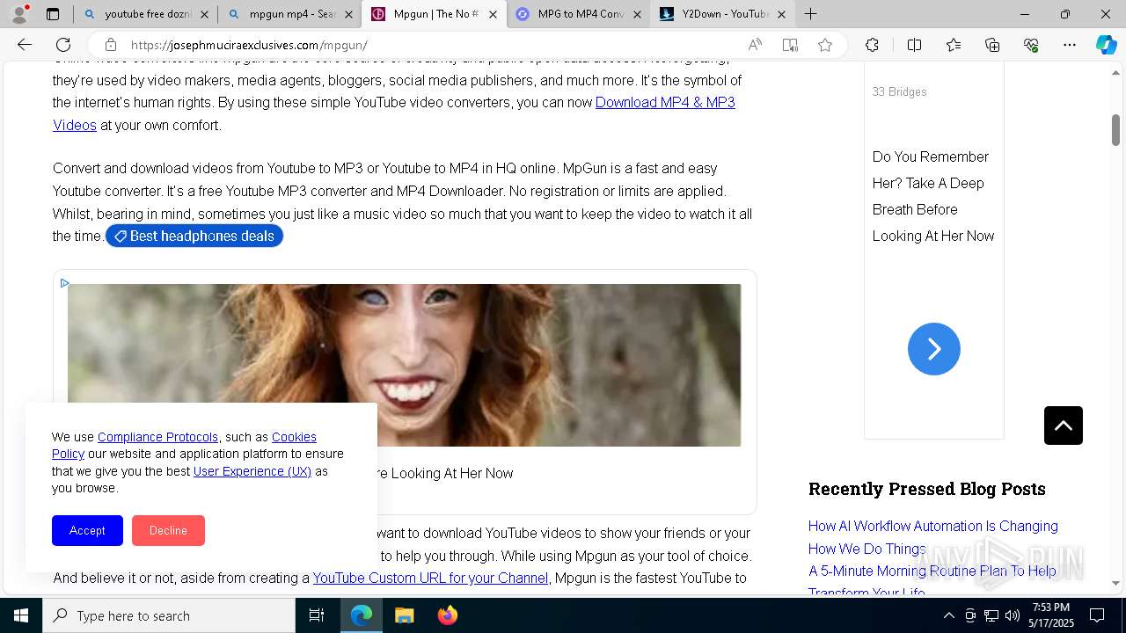Click the blue next arrow circle
Viewport: 1126px width, 633px height.
(x=933, y=349)
